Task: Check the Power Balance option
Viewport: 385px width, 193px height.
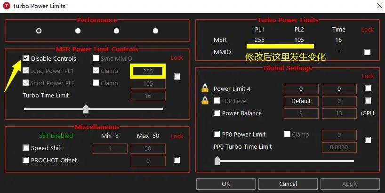Action: click(217, 113)
